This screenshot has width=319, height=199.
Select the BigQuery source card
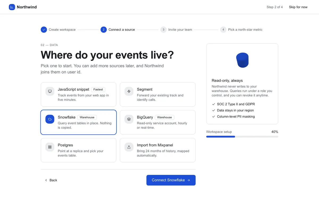pos(158,122)
